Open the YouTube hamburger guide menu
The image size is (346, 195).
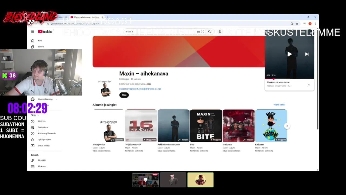point(32,32)
